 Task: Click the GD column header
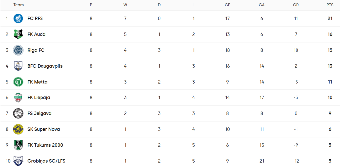[x=296, y=5]
